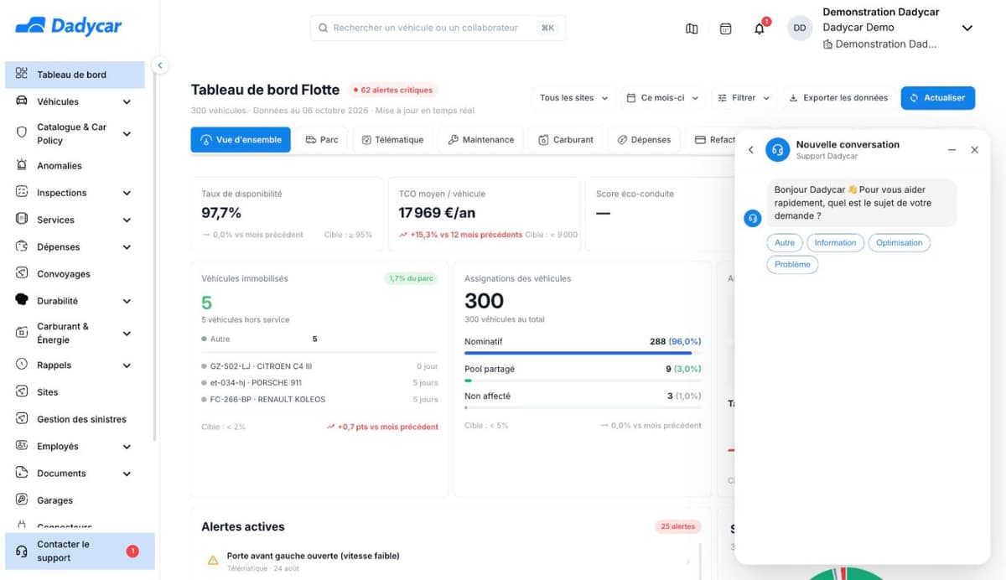The width and height of the screenshot is (1006, 580).
Task: Open Tableau de bord in sidebar
Action: (75, 75)
